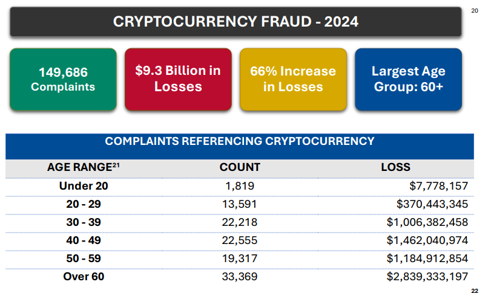
Task: Click the Over 60 loss value $2,839,333,197
Action: (x=427, y=277)
